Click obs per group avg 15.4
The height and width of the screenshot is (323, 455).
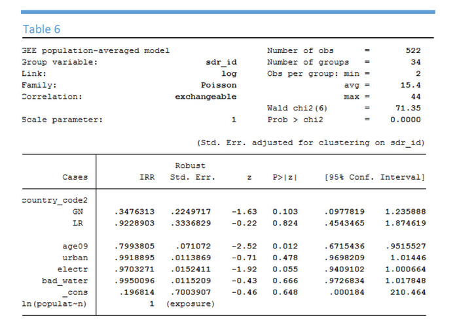pos(410,85)
